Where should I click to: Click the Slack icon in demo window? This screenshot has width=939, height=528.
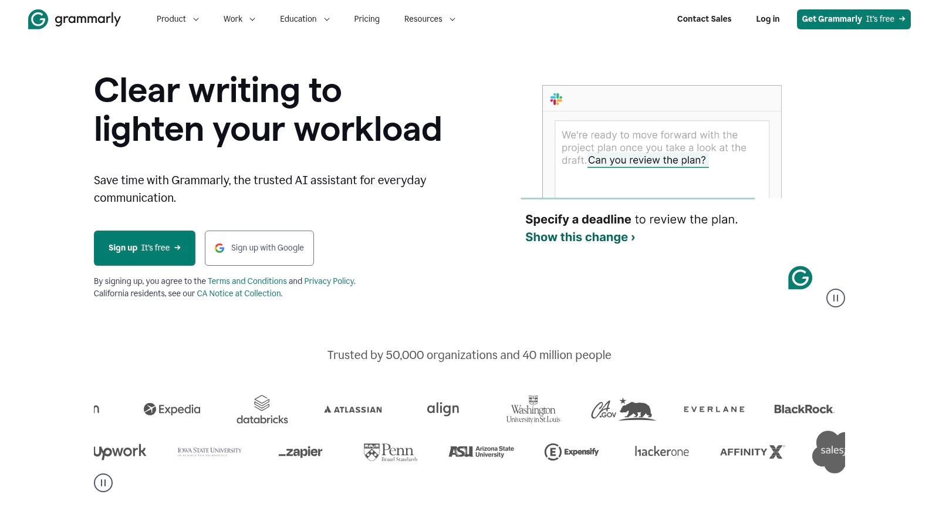556,99
